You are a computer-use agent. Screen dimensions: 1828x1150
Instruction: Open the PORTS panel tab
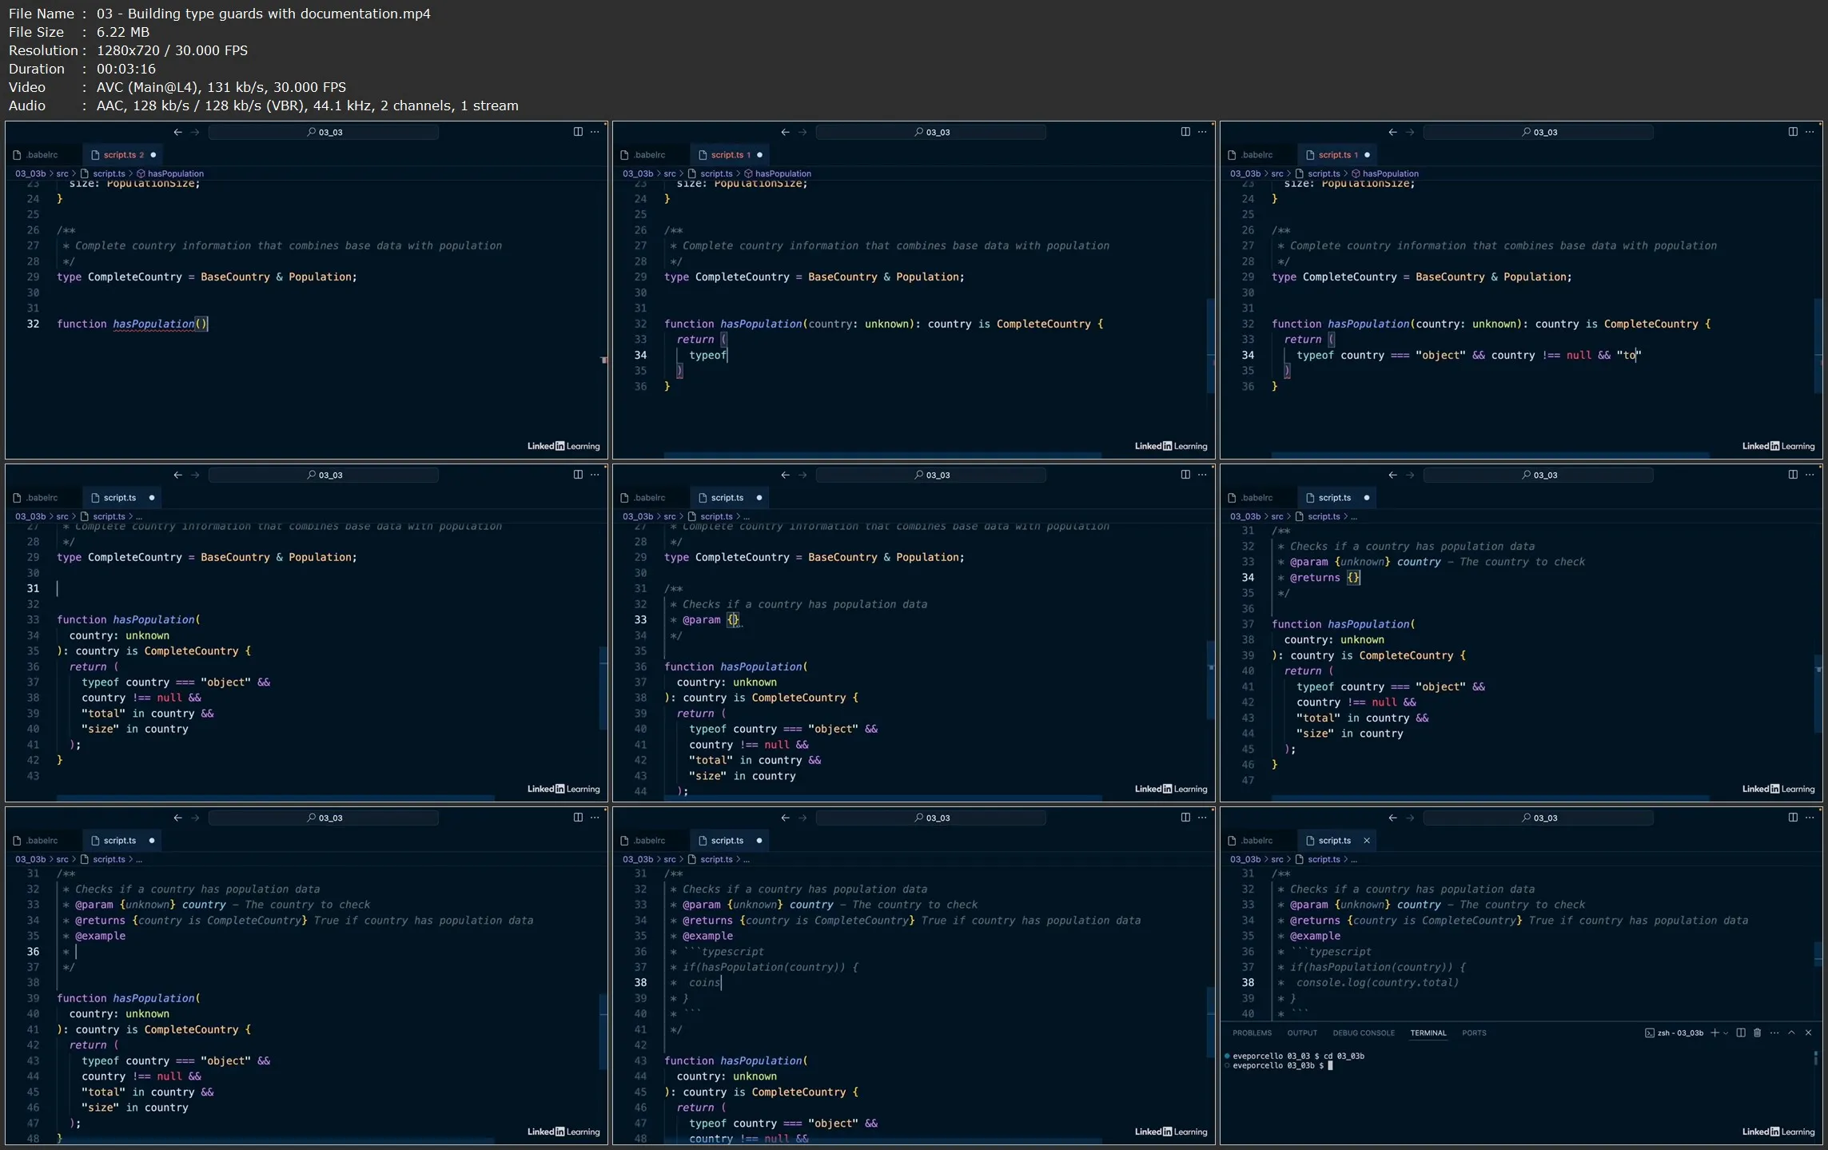click(1474, 1033)
